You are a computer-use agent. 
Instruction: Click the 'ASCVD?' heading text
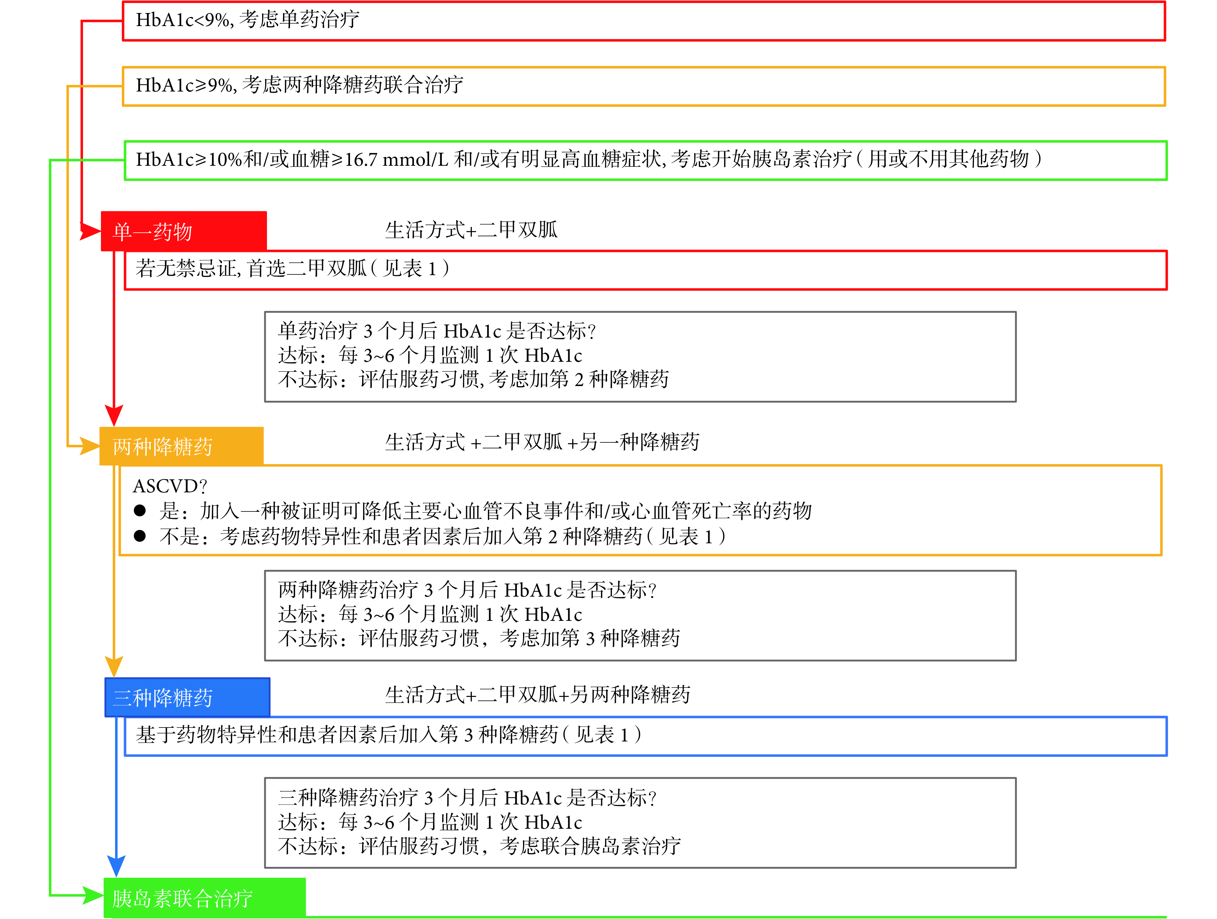pos(170,486)
